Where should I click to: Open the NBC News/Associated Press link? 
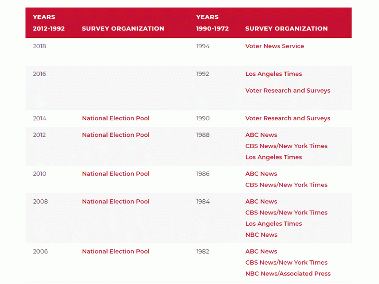click(x=288, y=274)
